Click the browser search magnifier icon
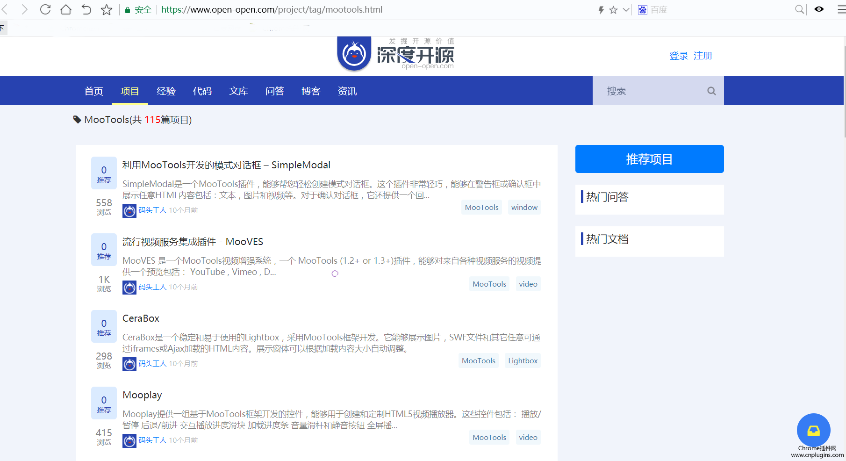 click(800, 9)
